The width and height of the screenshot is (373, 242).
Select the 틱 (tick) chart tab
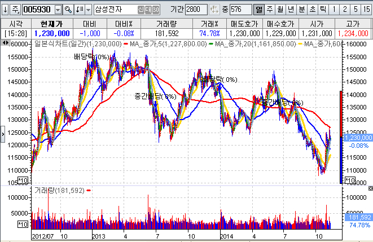click(x=322, y=10)
